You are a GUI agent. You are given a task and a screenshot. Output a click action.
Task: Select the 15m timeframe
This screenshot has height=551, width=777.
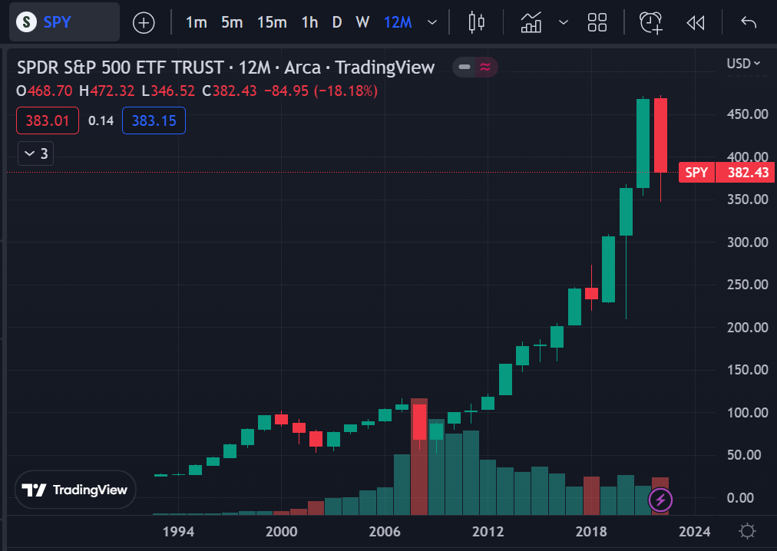point(272,22)
